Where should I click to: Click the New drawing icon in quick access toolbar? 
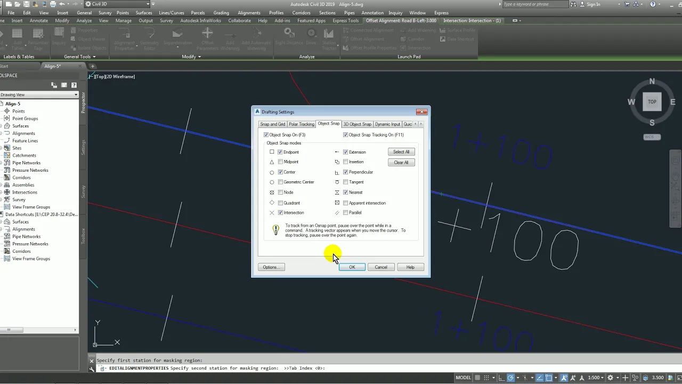tap(9, 4)
